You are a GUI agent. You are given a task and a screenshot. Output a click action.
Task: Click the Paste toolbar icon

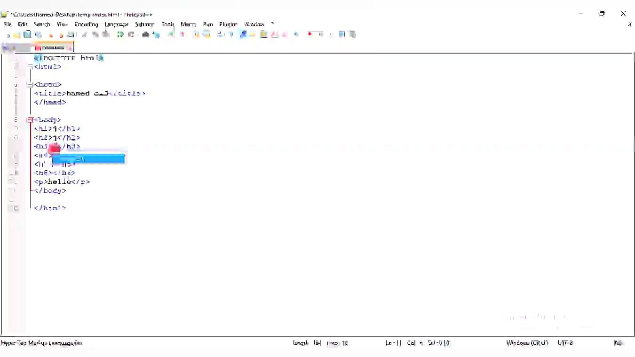106,34
